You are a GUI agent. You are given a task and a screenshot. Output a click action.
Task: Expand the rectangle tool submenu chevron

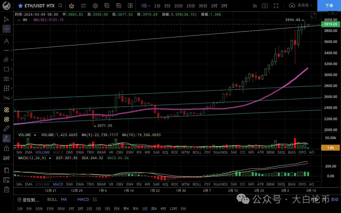tap(12, 69)
